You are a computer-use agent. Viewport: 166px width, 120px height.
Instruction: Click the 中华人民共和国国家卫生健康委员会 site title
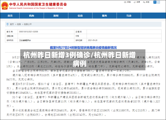point(38,4)
